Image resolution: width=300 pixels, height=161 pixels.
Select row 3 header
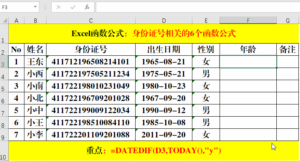coord(4,62)
